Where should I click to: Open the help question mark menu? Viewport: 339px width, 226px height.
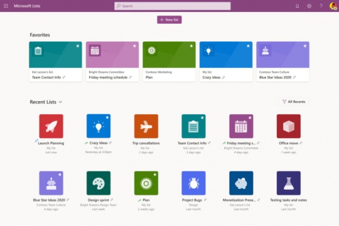point(321,6)
